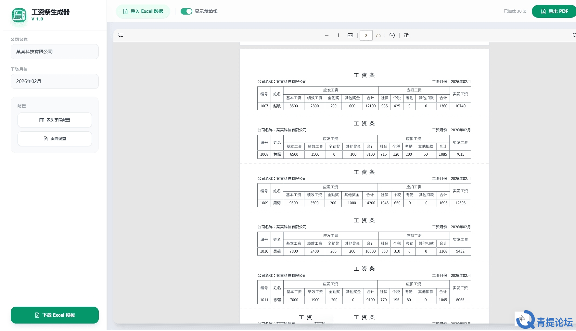This screenshot has width=576, height=331.
Task: Click the 公司名称 input field
Action: [x=55, y=52]
